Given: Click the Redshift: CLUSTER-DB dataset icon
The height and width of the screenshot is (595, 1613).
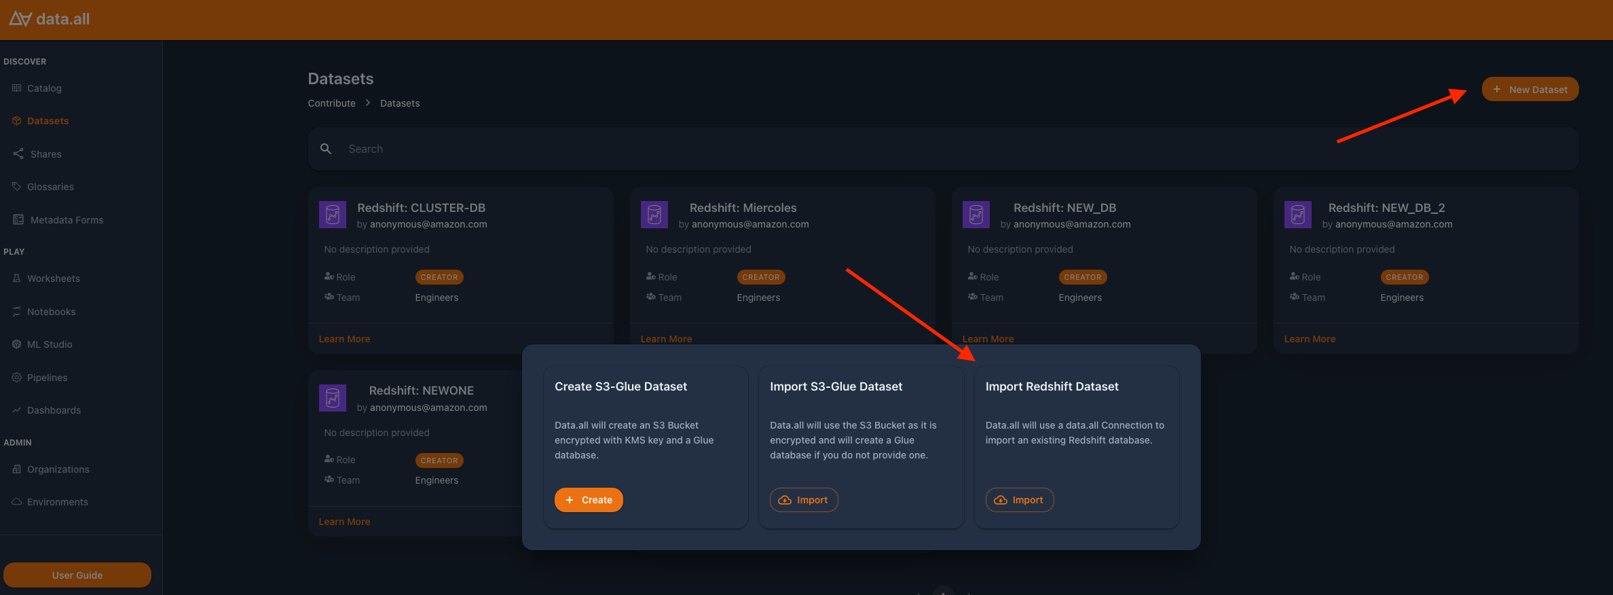Looking at the screenshot, I should point(333,215).
